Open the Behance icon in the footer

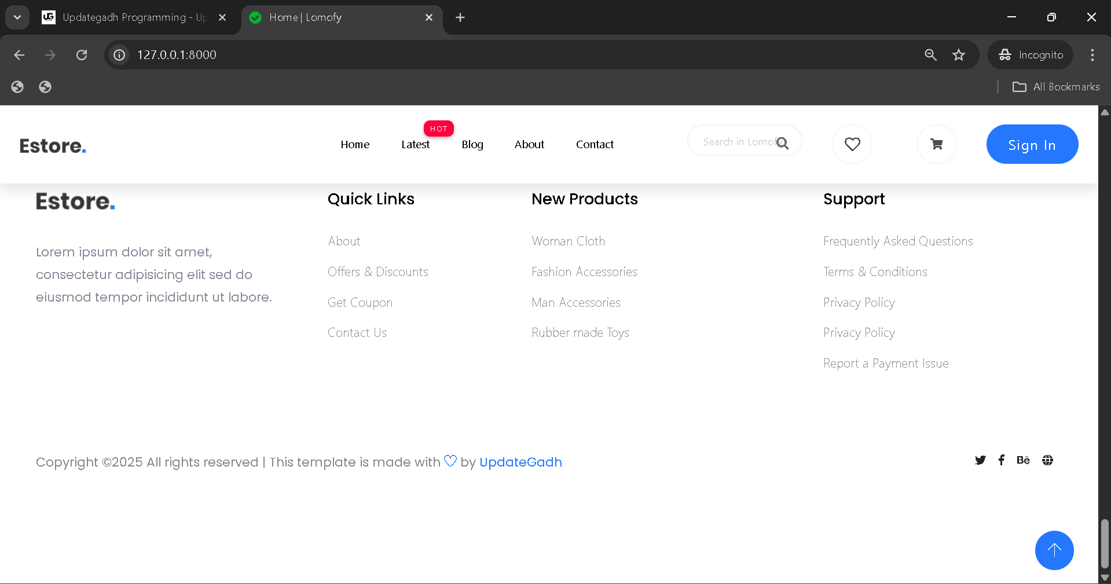click(1023, 460)
